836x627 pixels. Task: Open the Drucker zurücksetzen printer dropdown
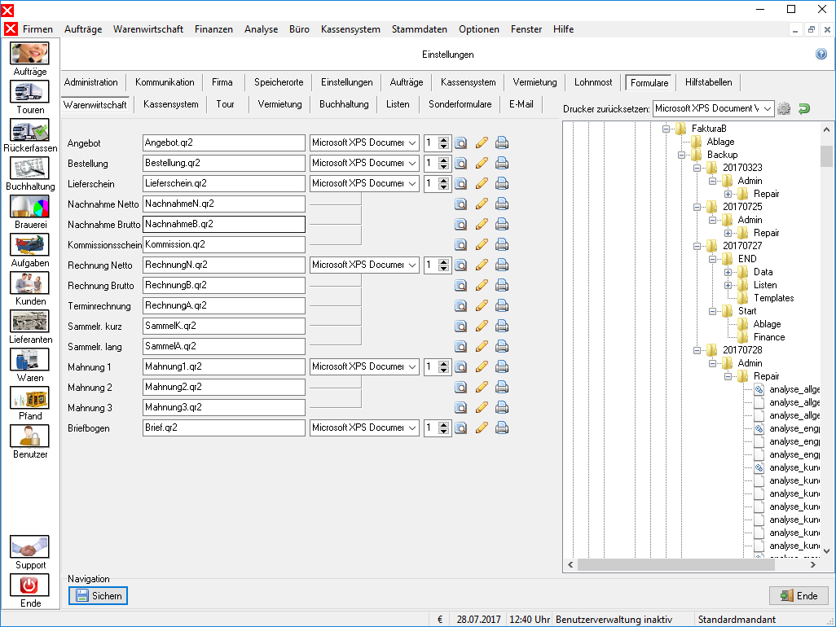(x=768, y=108)
